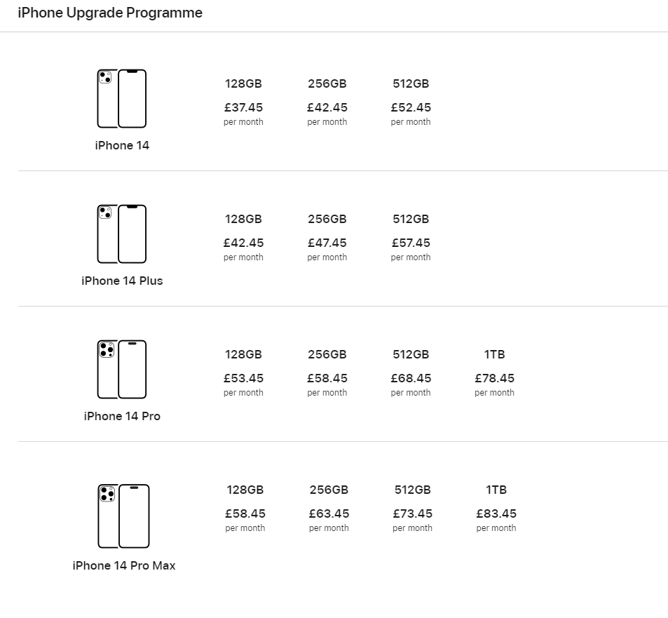Open the iPhone 14 label link

(x=122, y=145)
